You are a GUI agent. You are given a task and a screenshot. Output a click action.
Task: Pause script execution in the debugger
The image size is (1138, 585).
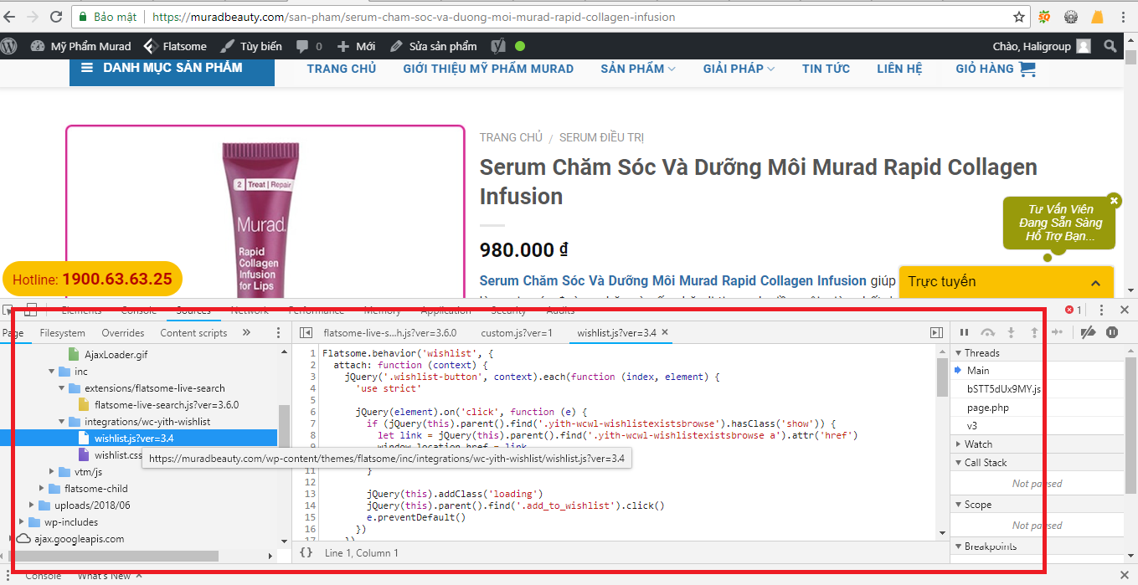point(964,332)
